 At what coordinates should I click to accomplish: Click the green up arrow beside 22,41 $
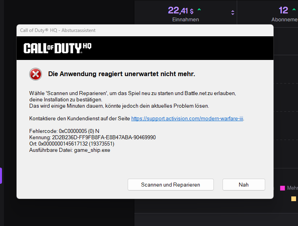coord(199,9)
